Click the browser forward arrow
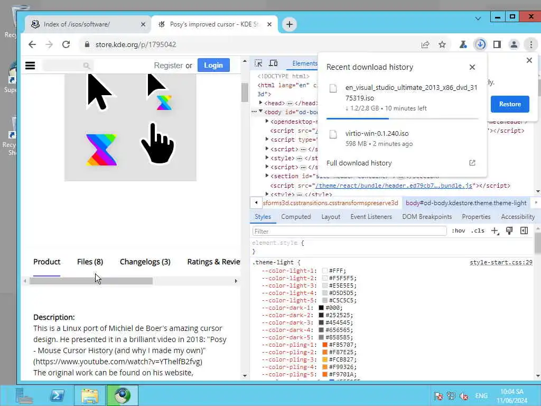Image resolution: width=541 pixels, height=406 pixels. pos(49,44)
